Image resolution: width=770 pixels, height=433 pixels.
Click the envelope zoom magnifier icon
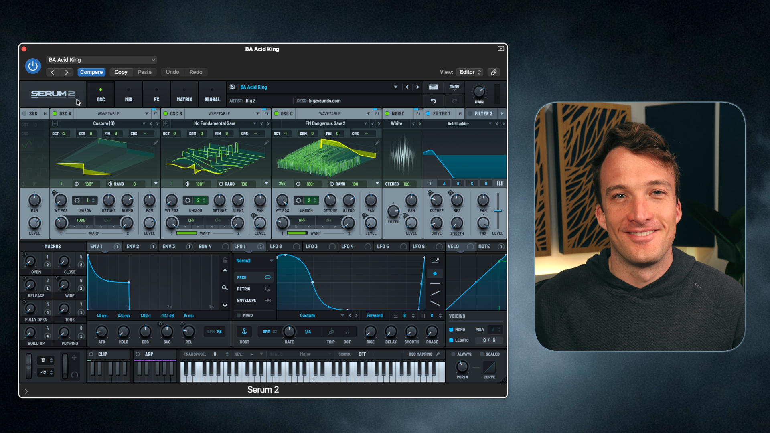pyautogui.click(x=225, y=288)
